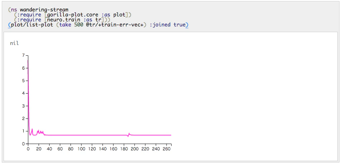Click the small curve bump near x=190
342x165 pixels.
tap(129, 134)
